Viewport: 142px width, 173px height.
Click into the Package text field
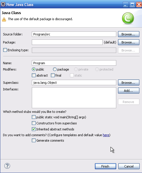[67, 42]
